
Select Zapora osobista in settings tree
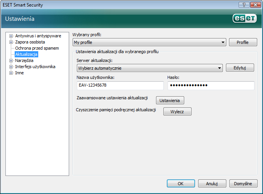(x=30, y=42)
